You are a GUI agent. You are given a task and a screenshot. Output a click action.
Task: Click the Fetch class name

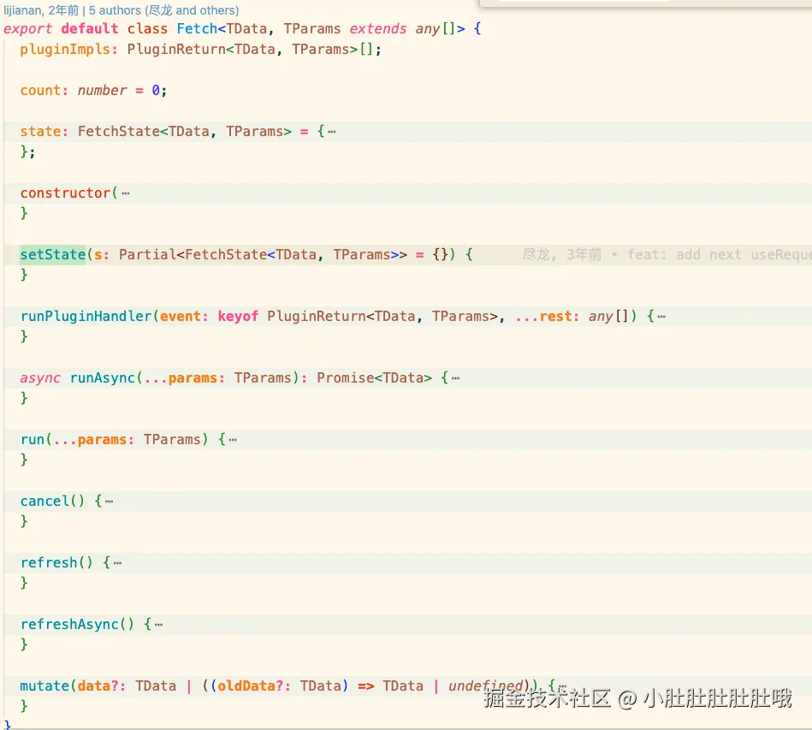(x=197, y=28)
